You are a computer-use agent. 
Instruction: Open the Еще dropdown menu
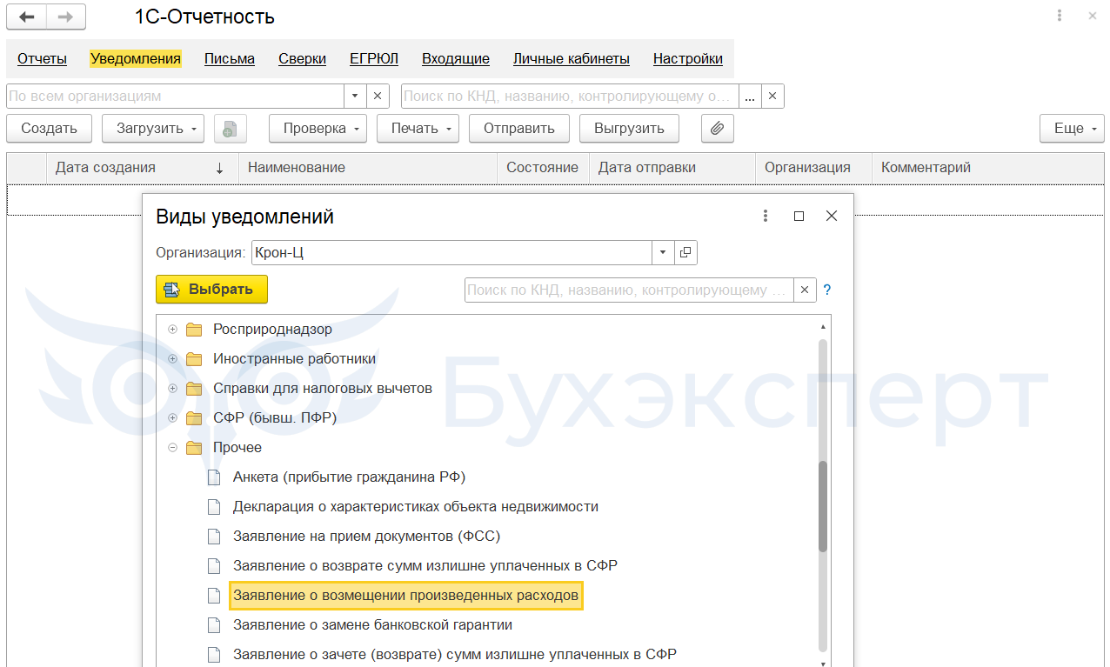coord(1073,129)
